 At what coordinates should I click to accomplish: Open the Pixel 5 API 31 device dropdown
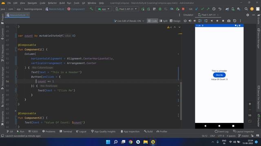[x=126, y=9]
